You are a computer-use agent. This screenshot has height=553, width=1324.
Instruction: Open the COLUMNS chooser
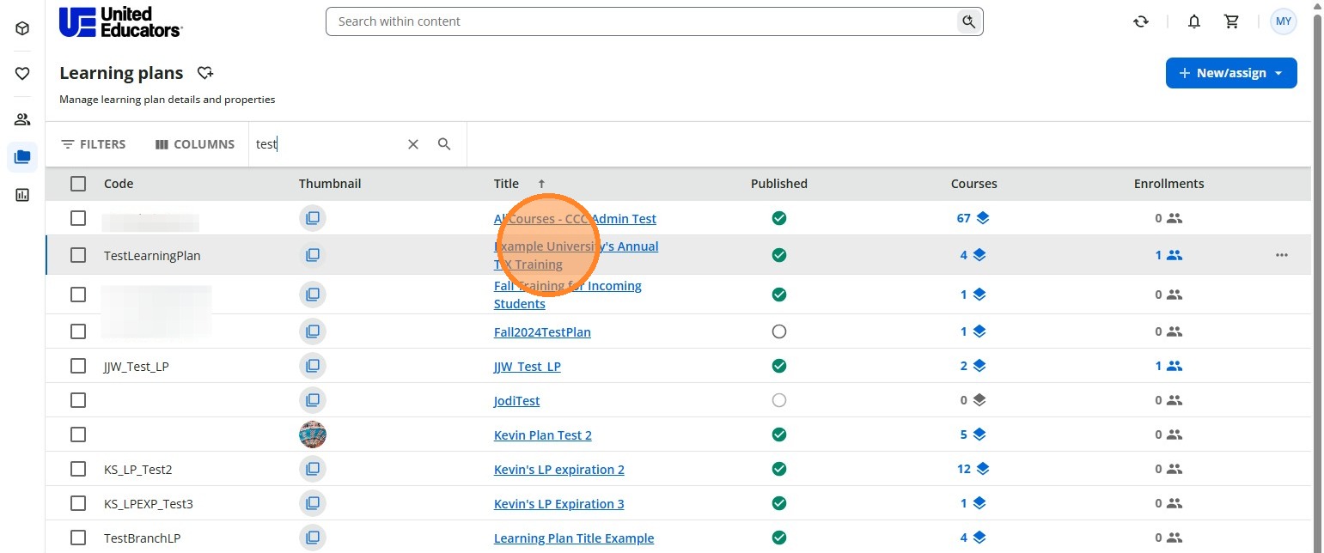pyautogui.click(x=195, y=144)
